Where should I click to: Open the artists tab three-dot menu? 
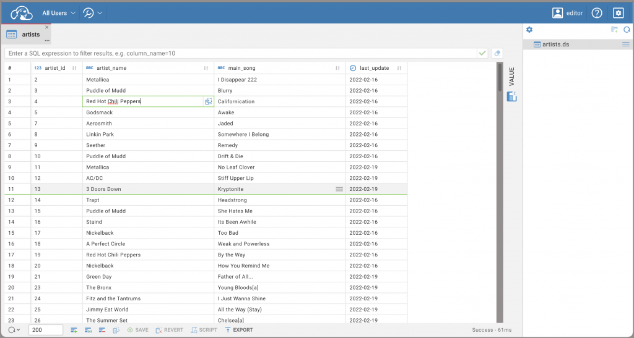tap(47, 40)
